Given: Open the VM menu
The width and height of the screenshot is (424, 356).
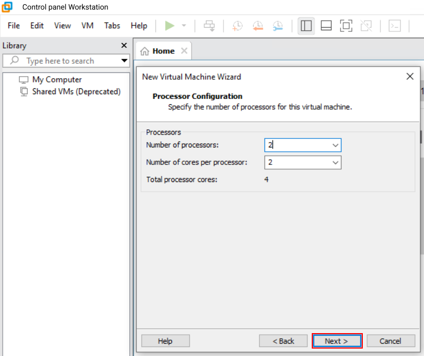Looking at the screenshot, I should 87,26.
